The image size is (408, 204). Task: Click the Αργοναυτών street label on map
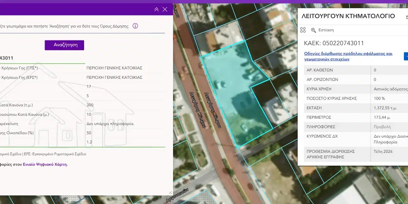click(177, 195)
